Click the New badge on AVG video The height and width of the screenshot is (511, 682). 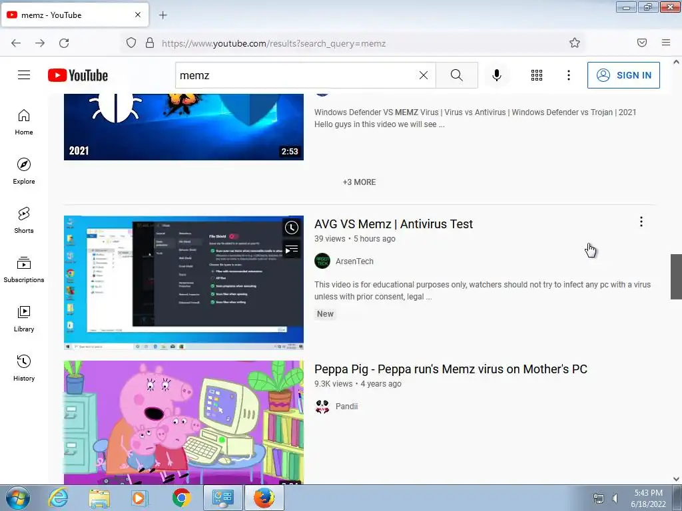pos(325,314)
